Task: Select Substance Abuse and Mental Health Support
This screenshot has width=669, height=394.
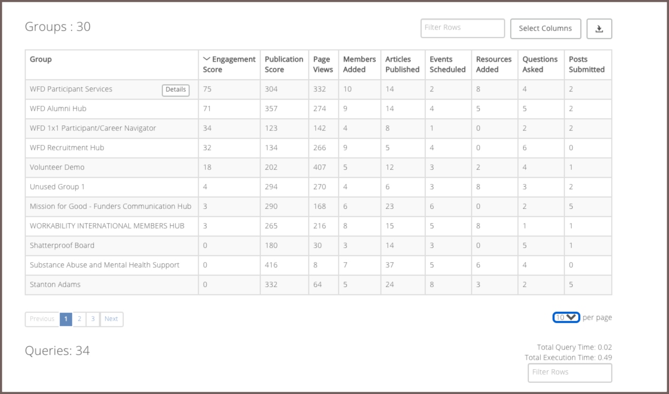Action: coord(105,265)
